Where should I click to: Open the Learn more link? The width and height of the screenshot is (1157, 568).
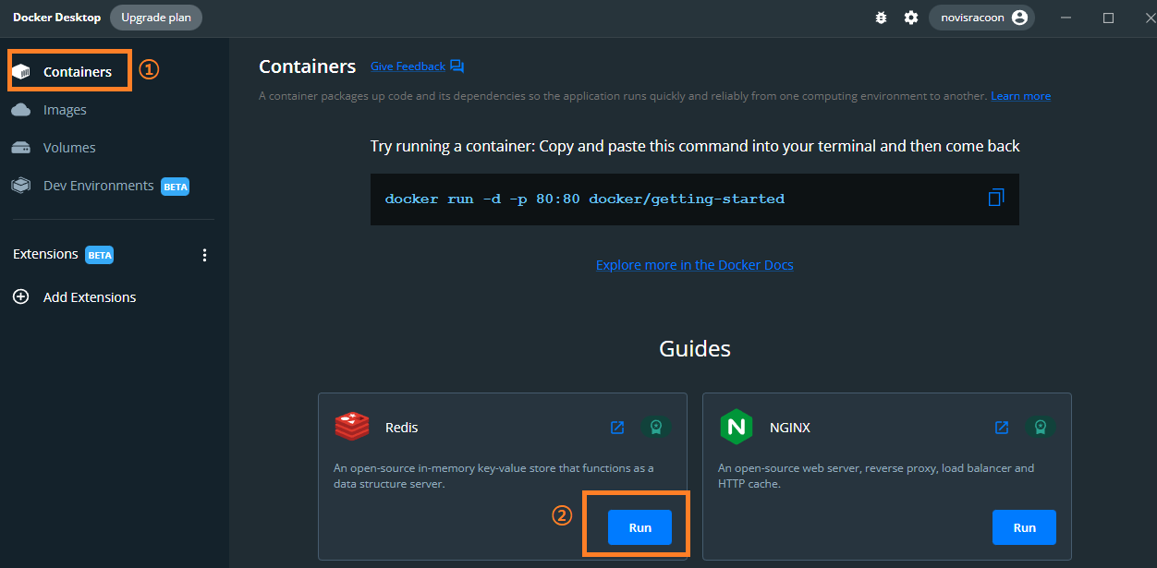pos(1020,96)
